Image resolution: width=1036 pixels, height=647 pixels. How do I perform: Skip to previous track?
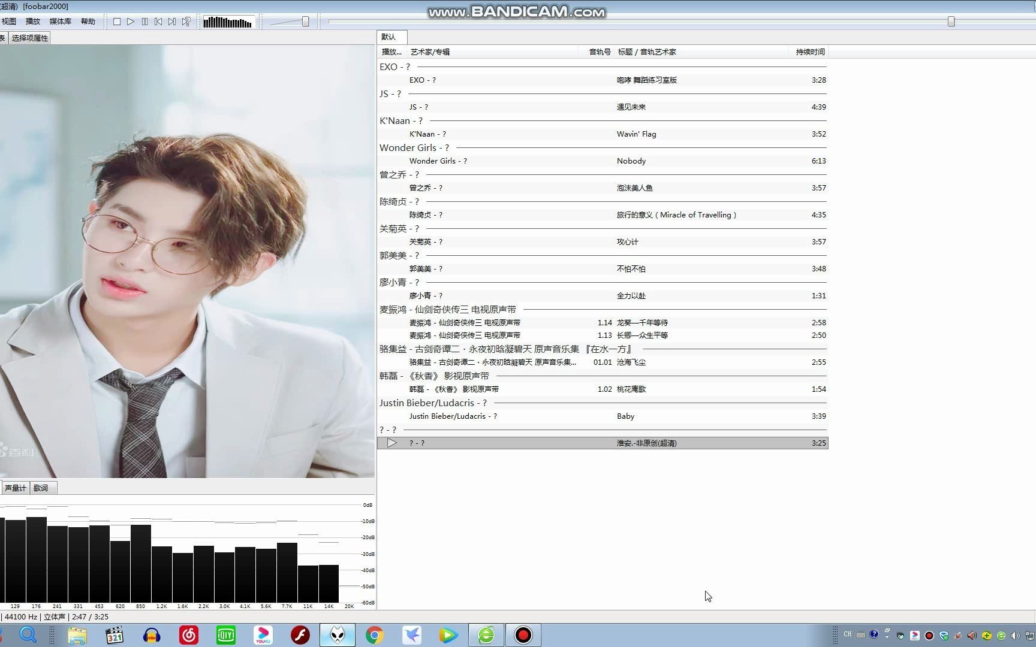pyautogui.click(x=158, y=22)
